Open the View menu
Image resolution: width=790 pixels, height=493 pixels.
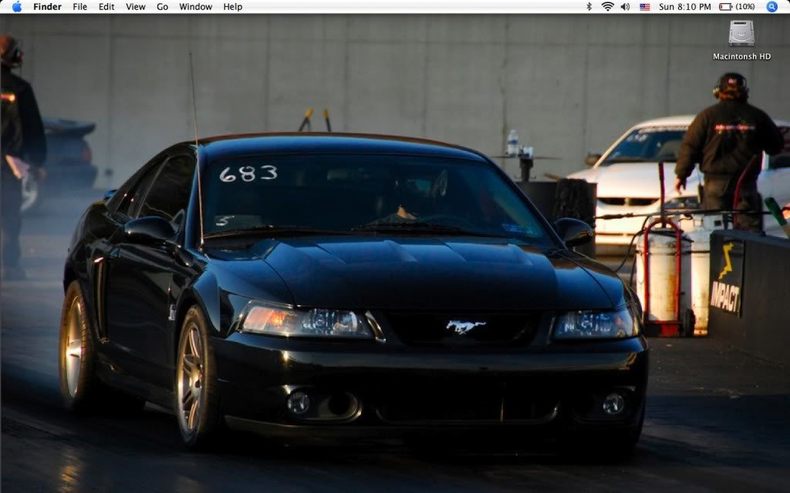tap(136, 6)
